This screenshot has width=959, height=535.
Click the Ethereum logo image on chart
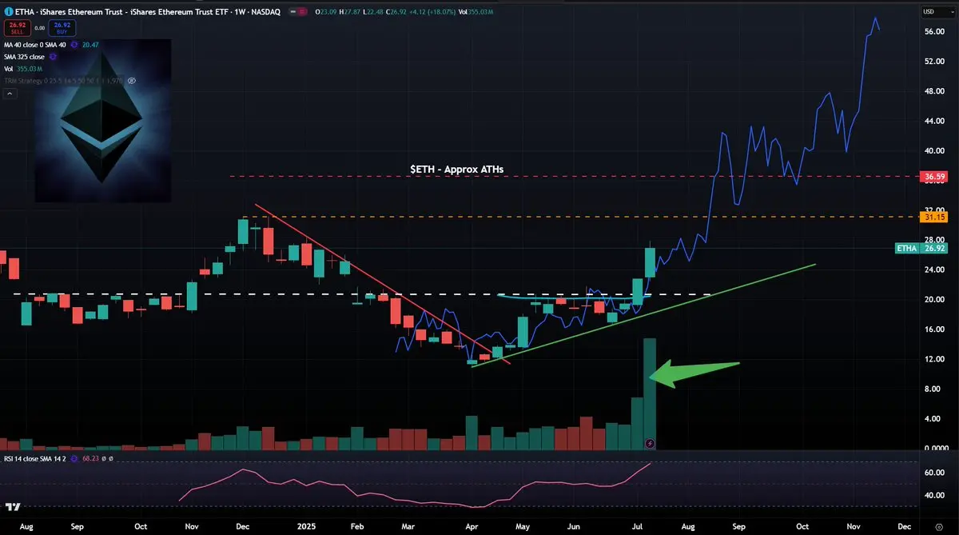(x=101, y=120)
